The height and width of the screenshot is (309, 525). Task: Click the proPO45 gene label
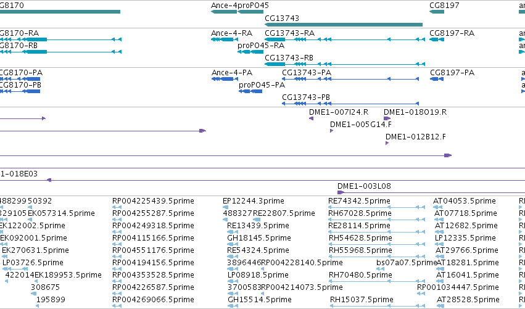[x=253, y=6]
